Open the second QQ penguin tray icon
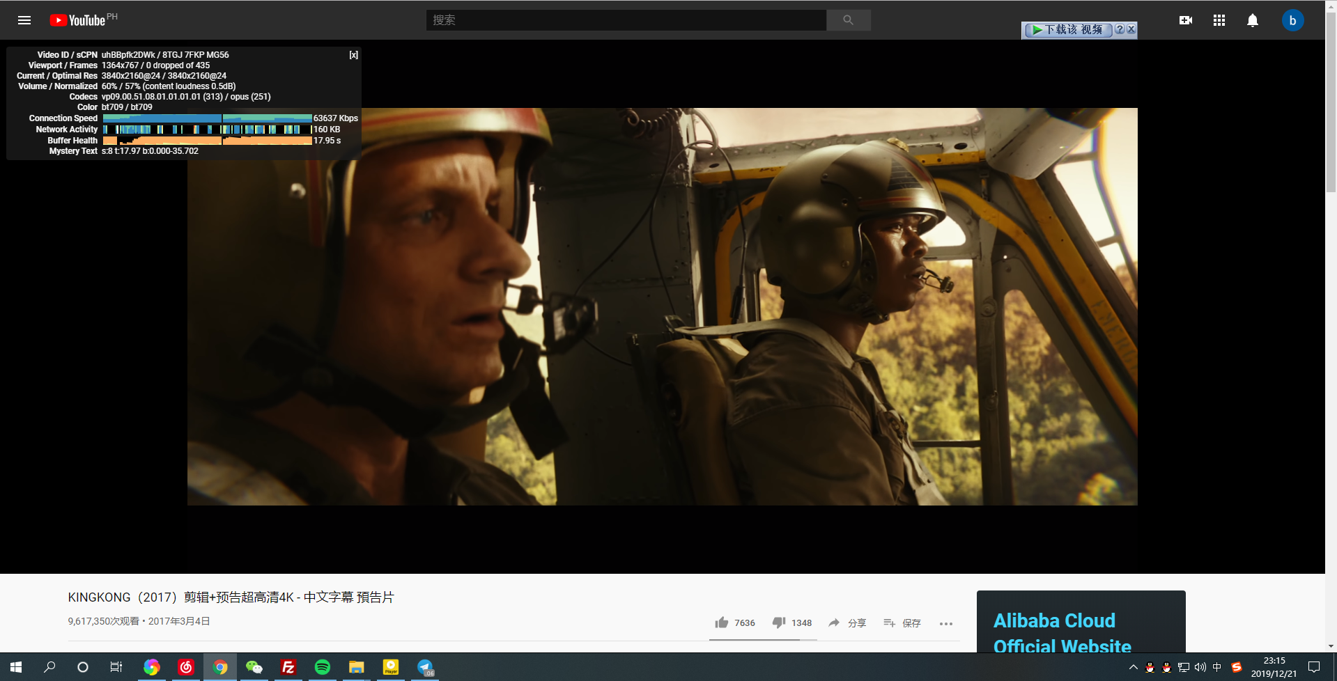Viewport: 1337px width, 681px height. point(1167,667)
